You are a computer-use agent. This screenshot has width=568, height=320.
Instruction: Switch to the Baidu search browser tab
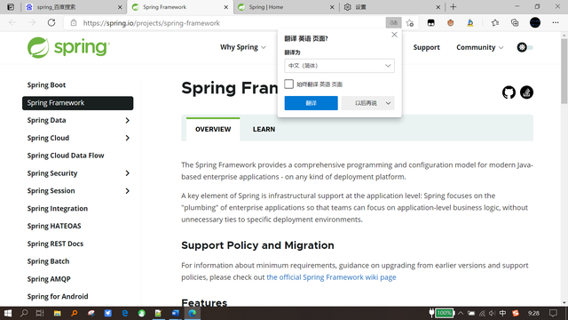click(74, 7)
